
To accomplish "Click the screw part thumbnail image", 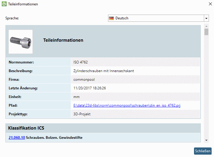I will 21,42.
